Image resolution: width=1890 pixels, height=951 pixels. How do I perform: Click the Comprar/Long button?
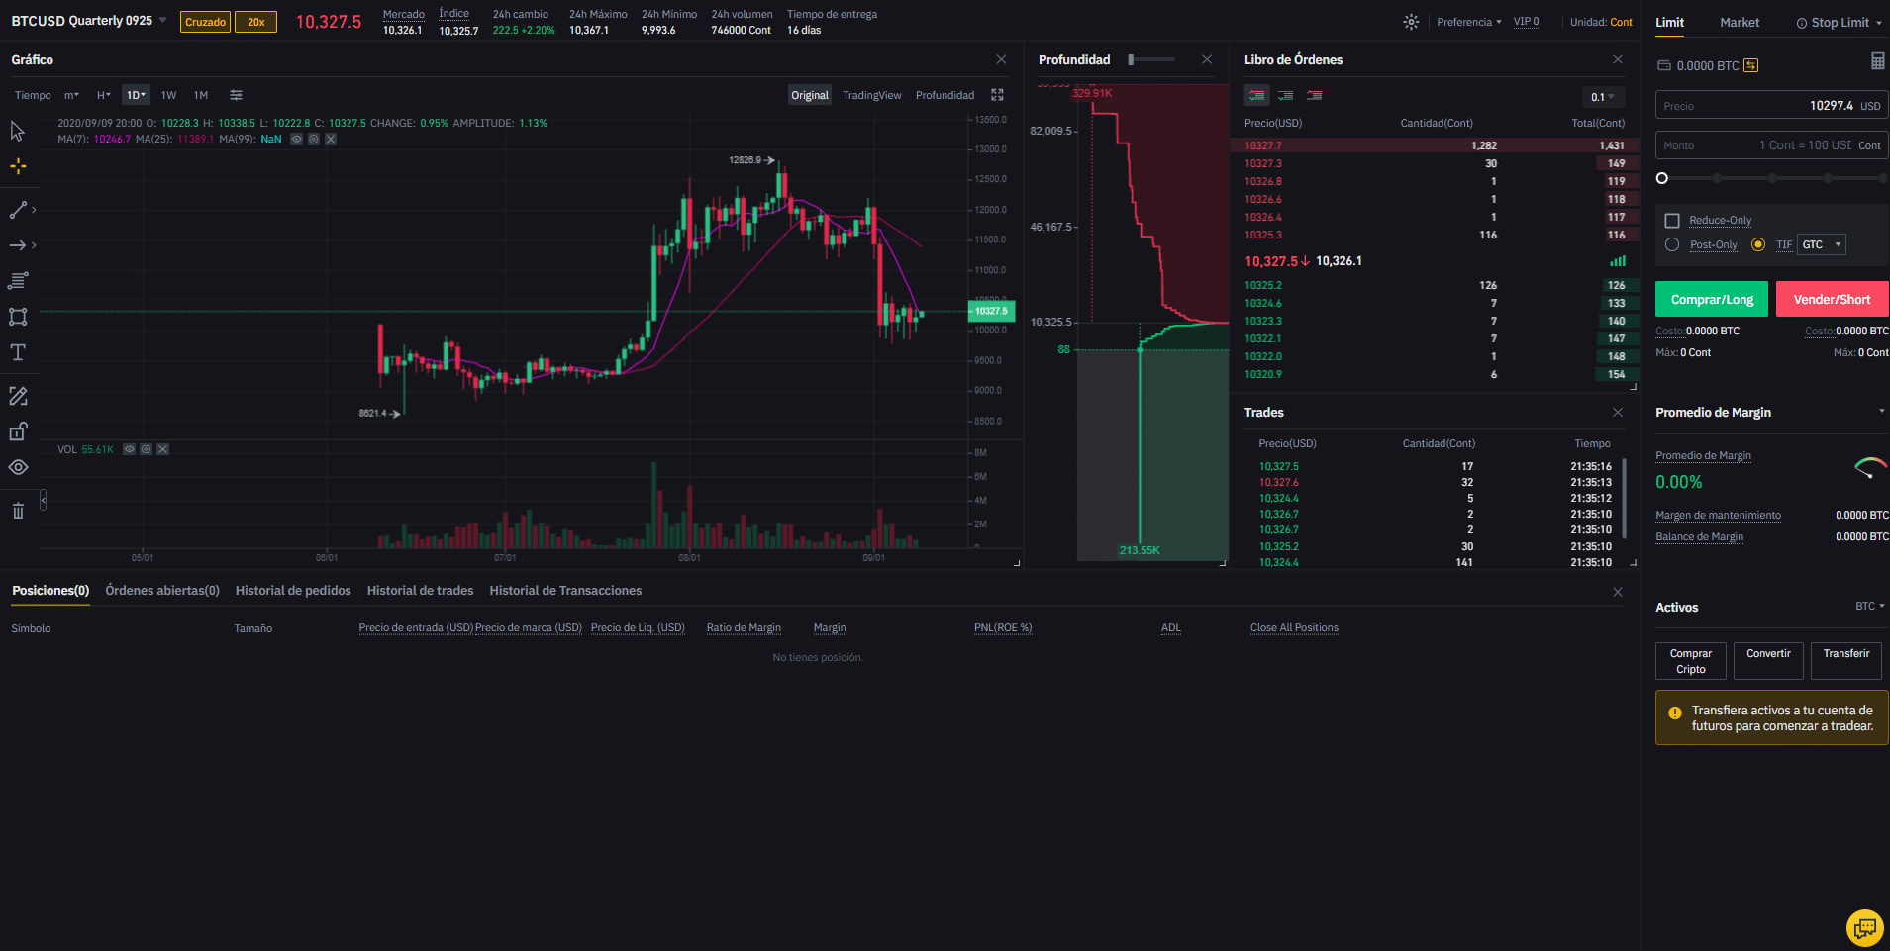click(x=1712, y=299)
